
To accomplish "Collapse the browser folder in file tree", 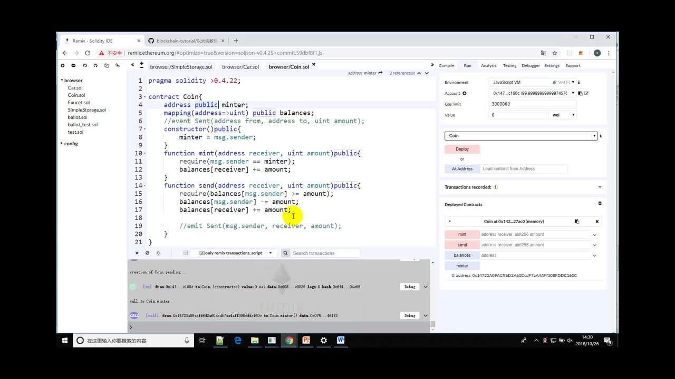I will (x=62, y=81).
